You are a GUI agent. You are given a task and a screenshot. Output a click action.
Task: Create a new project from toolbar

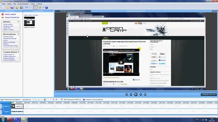point(3,7)
